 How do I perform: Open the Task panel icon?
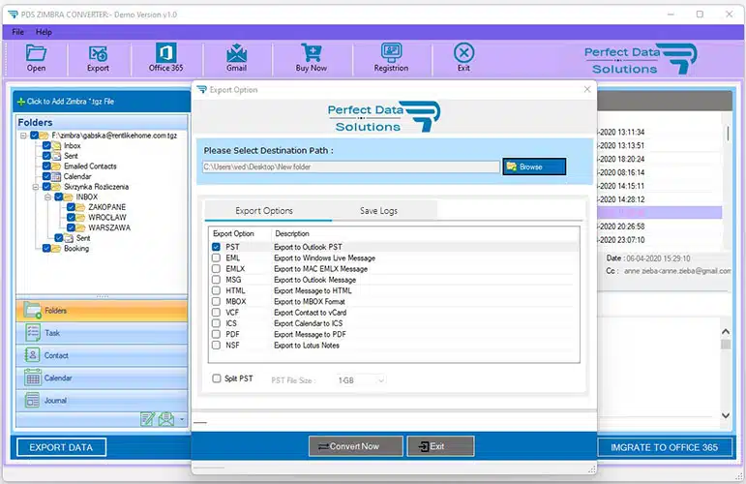[32, 333]
